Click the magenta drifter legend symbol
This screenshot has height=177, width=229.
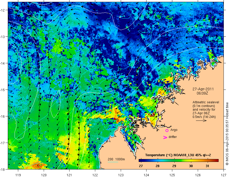[x=165, y=137]
